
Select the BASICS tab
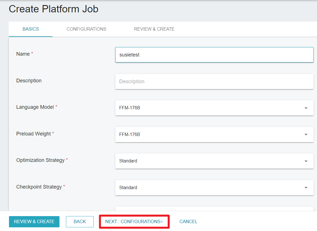30,29
